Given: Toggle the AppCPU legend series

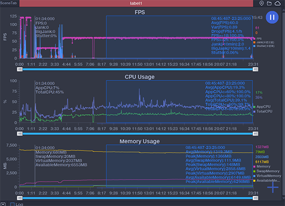Looking at the screenshot, I should [262, 107].
